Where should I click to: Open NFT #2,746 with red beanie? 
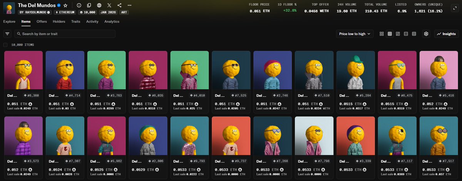point(273,70)
